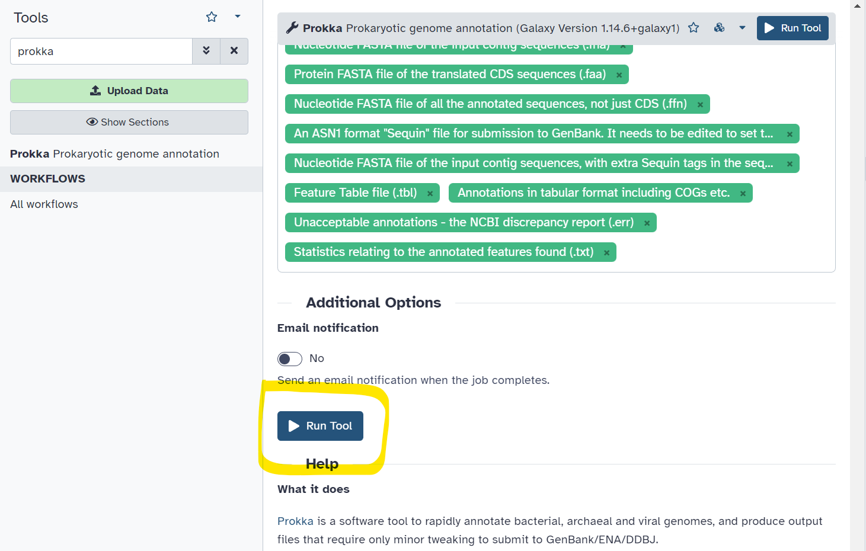Click the page scrollbar up arrow

[x=857, y=5]
